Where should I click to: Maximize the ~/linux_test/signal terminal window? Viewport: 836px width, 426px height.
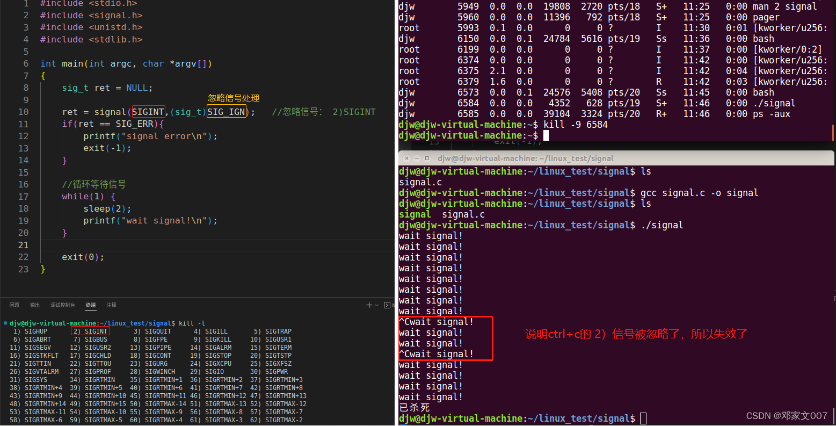[427, 158]
